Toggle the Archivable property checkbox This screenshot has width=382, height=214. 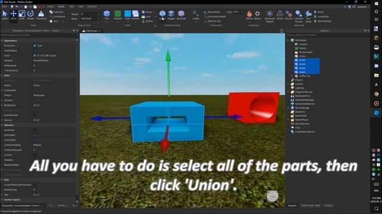point(35,135)
